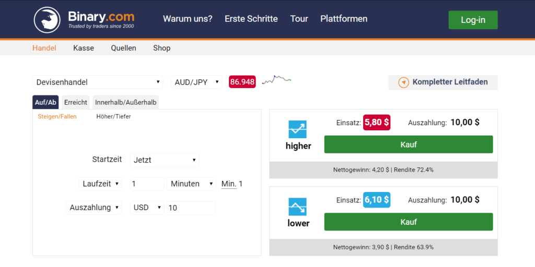Select the Höher/Tiefer contract subtype
The image size is (535, 267).
[x=113, y=116]
